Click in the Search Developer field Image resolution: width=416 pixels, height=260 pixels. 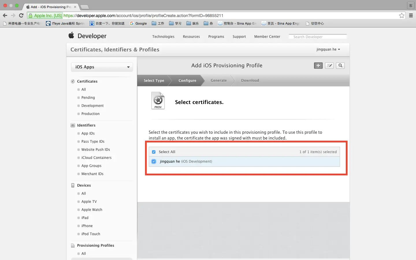(x=318, y=37)
